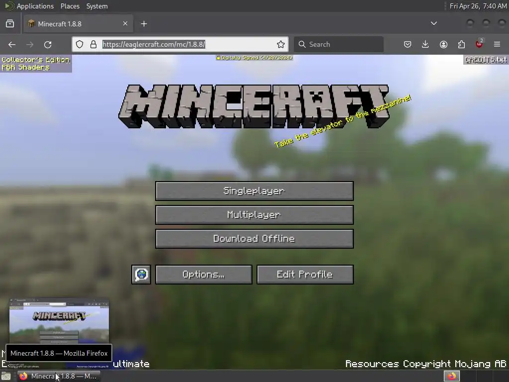Open the Pocket save icon
This screenshot has height=382, width=509.
408,44
